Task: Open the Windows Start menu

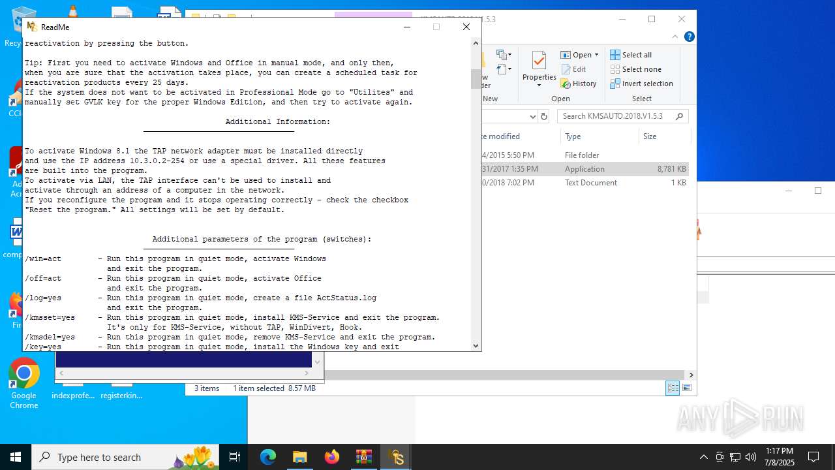Action: coord(16,457)
